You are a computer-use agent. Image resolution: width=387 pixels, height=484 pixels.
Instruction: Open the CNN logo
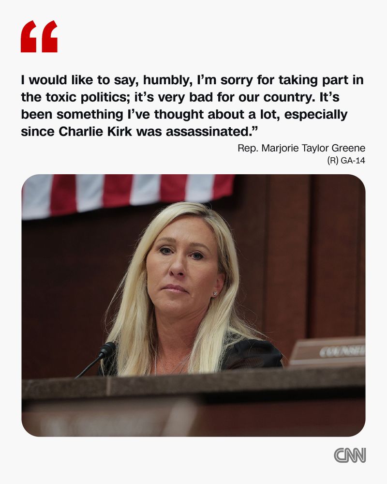click(x=350, y=455)
